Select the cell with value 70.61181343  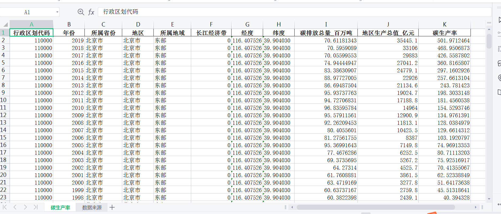click(x=326, y=40)
